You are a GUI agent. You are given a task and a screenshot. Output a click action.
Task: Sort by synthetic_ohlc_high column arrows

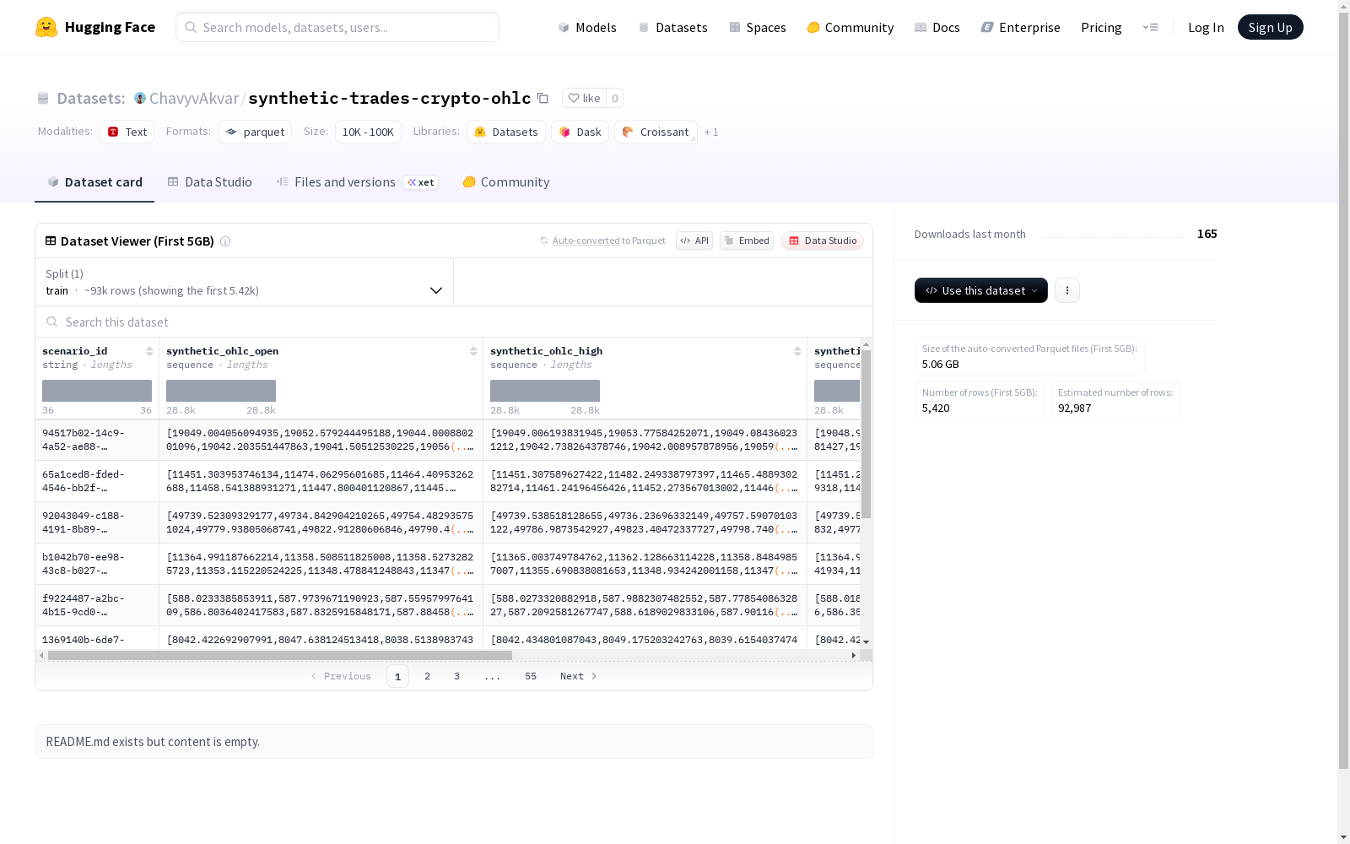(x=797, y=351)
